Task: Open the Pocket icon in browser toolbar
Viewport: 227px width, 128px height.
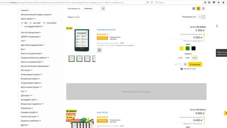Action: tap(214, 2)
